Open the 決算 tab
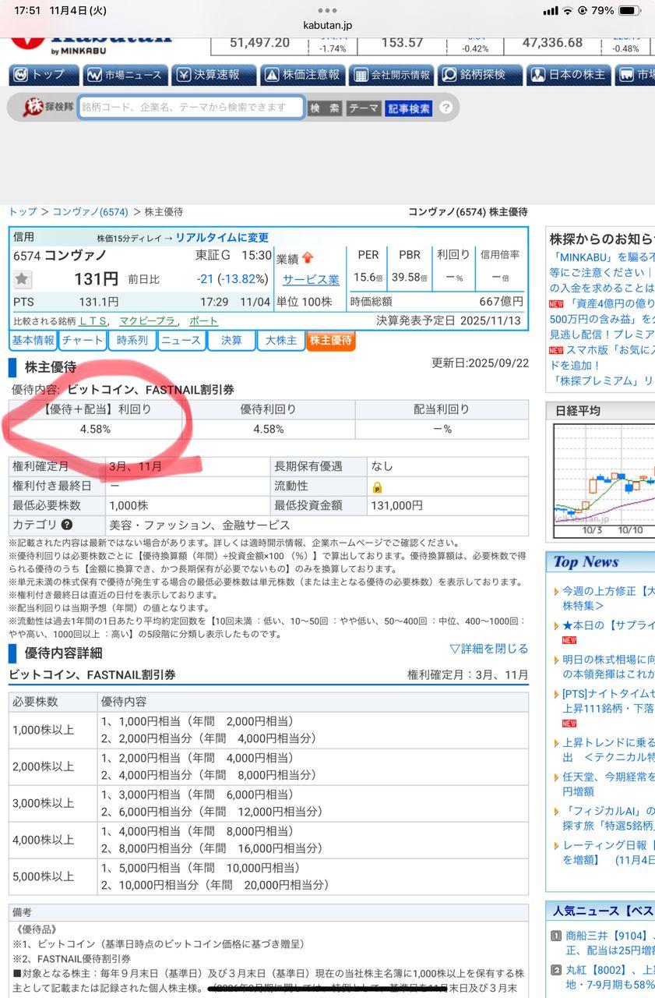 click(x=231, y=340)
